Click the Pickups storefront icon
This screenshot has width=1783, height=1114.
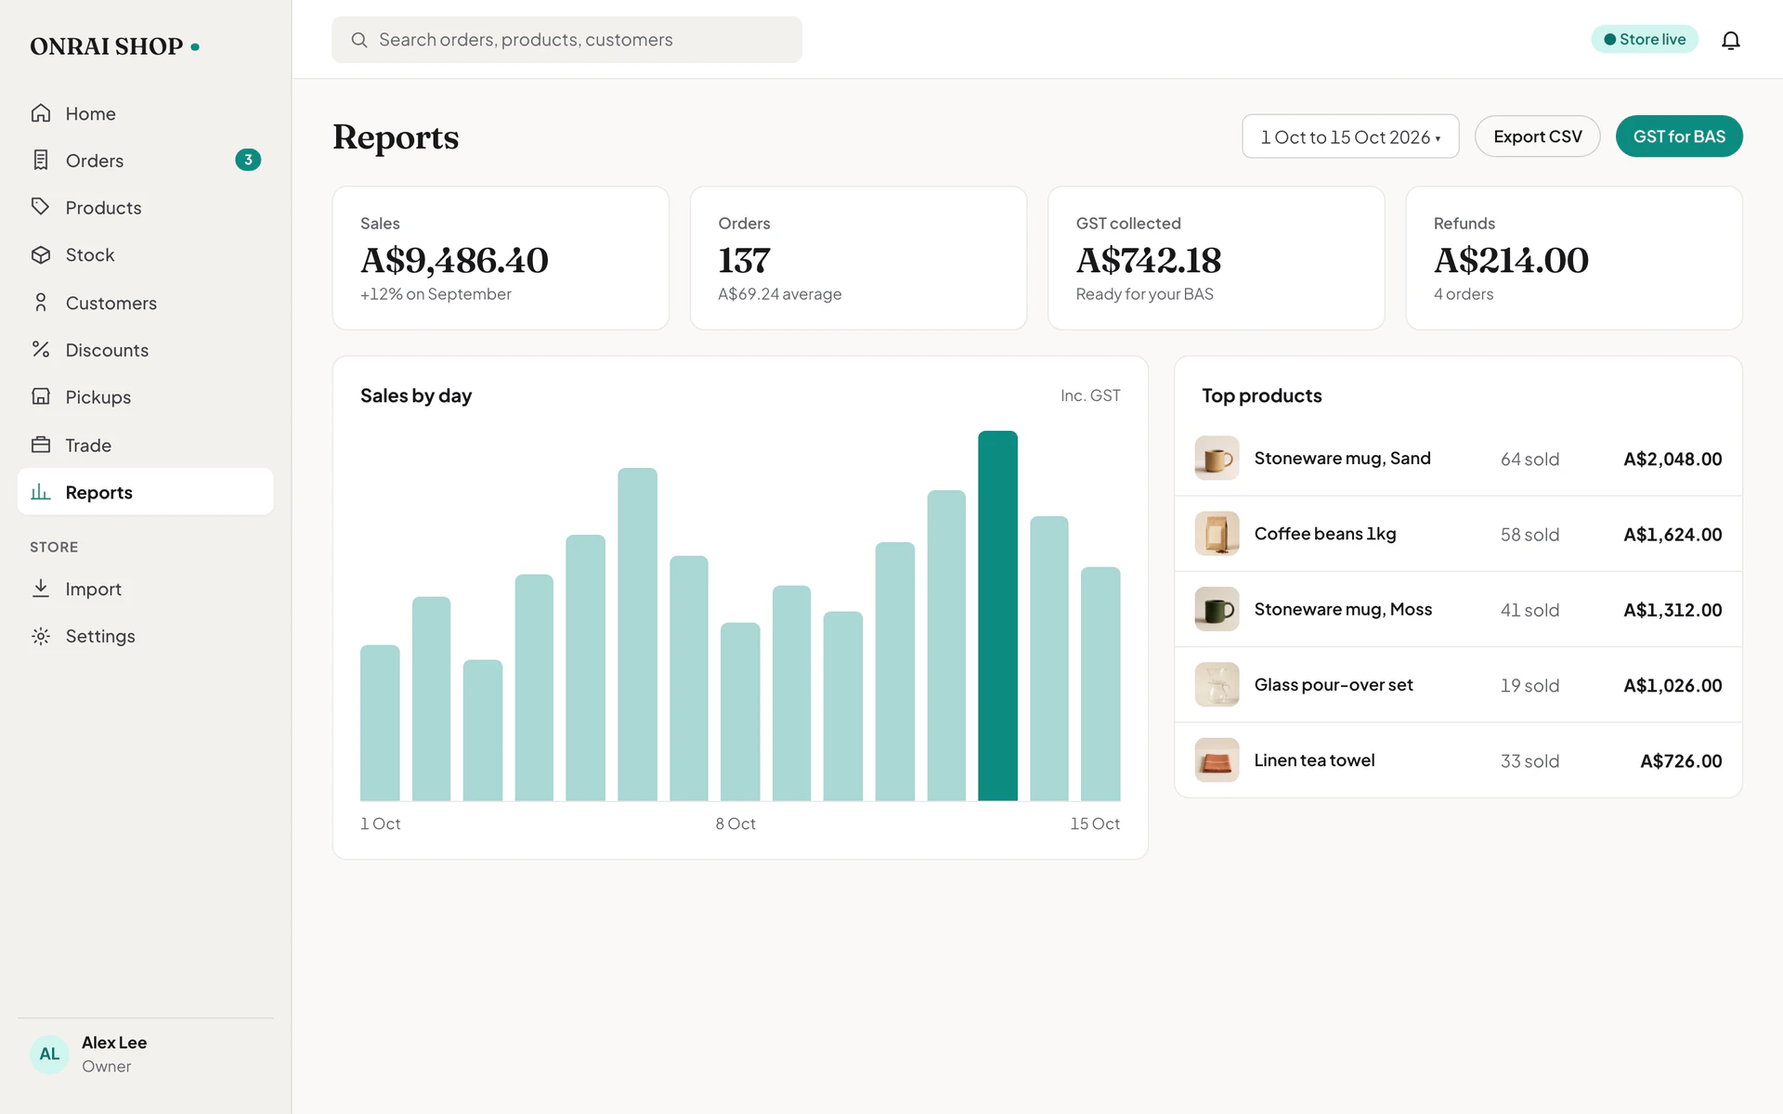41,396
